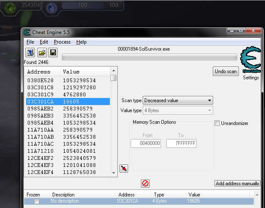This screenshot has height=208, width=265.
Task: Select result row 12CE4EF4
Action: [x=68, y=172]
